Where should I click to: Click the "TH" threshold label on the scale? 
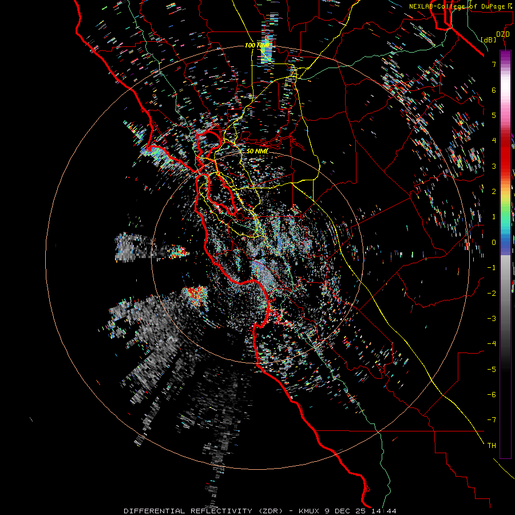pyautogui.click(x=492, y=446)
